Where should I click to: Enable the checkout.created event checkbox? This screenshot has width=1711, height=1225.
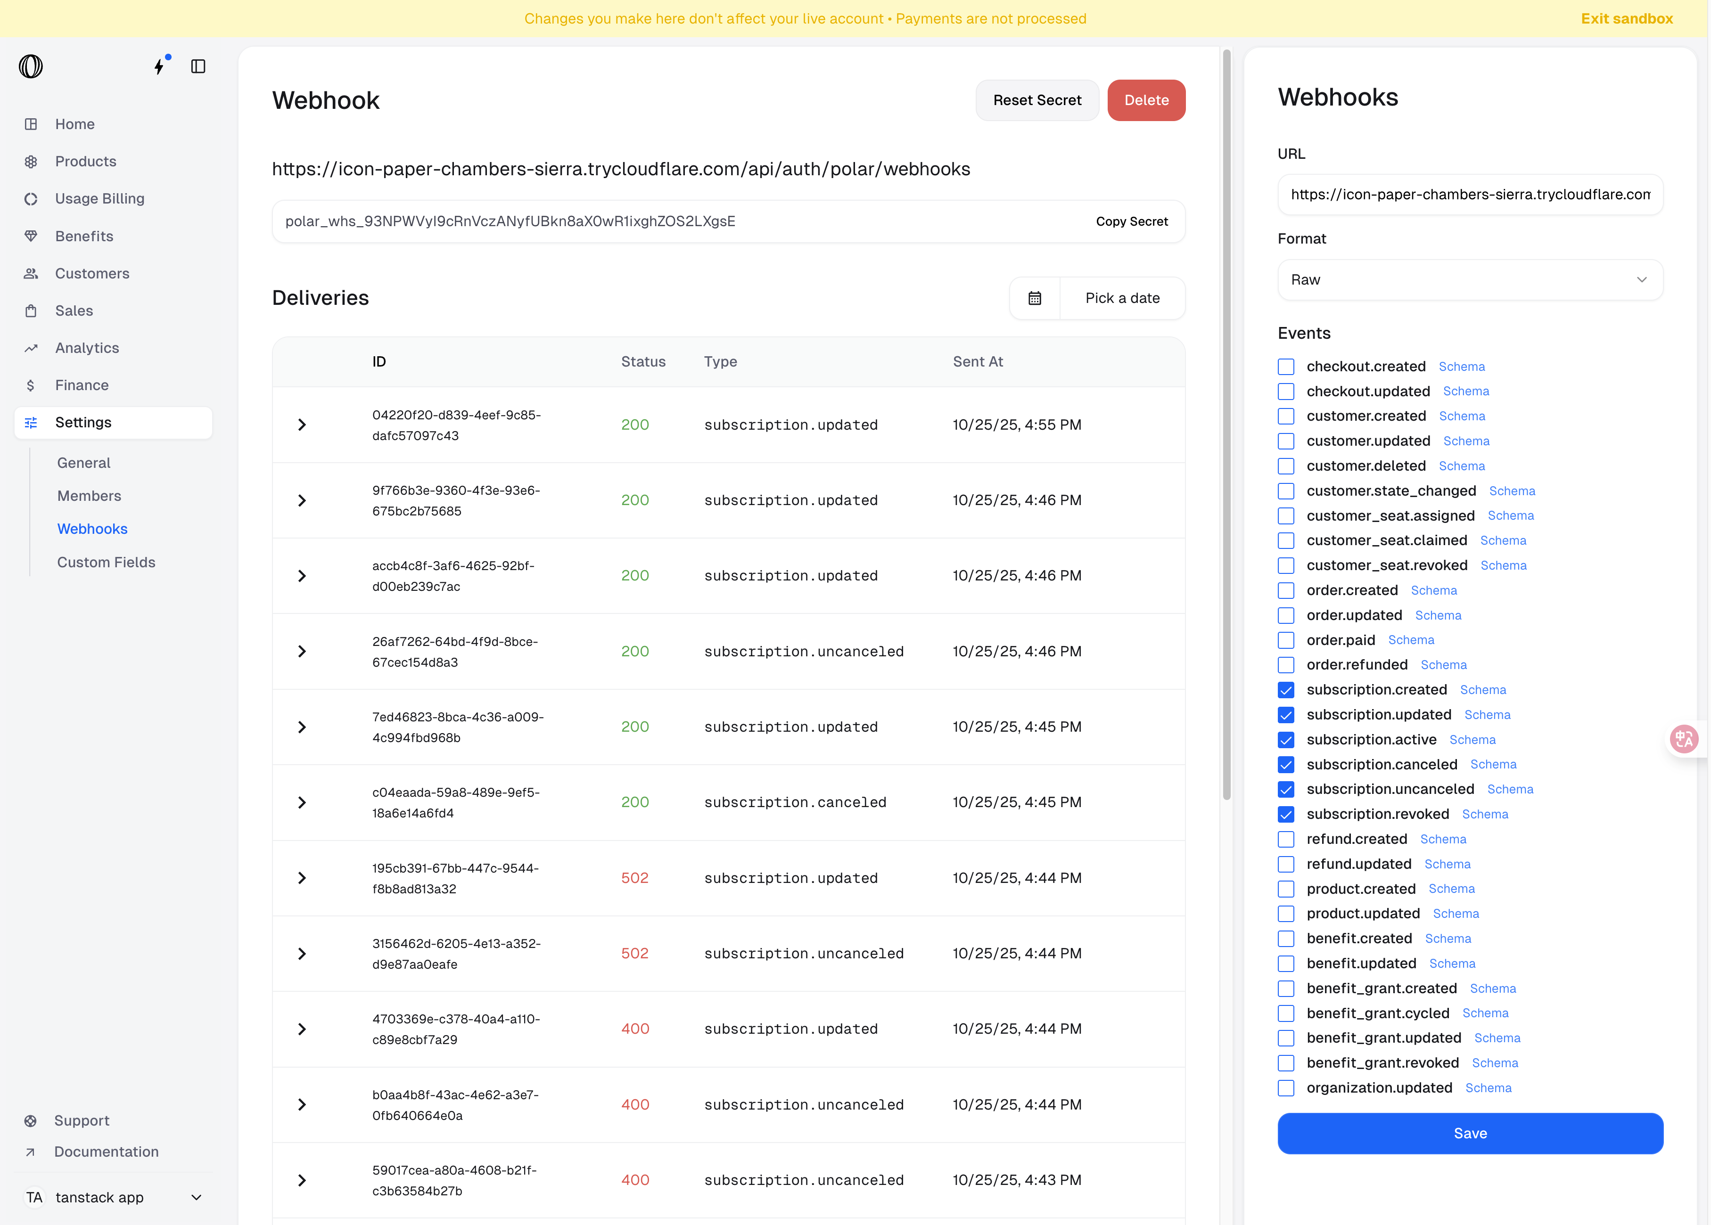pyautogui.click(x=1285, y=367)
